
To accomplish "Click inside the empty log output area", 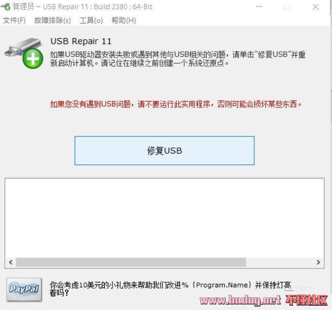I will 165,218.
